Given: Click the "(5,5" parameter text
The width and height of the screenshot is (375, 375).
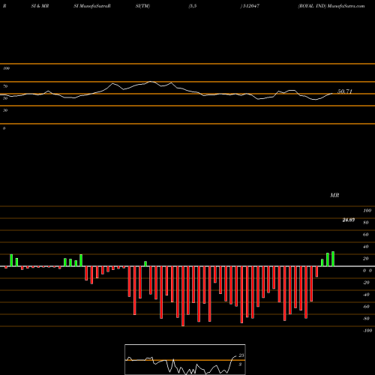Looking at the screenshot, I should pyautogui.click(x=193, y=6).
